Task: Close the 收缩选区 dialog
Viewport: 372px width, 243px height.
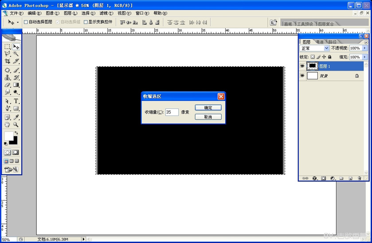Action: 221,96
